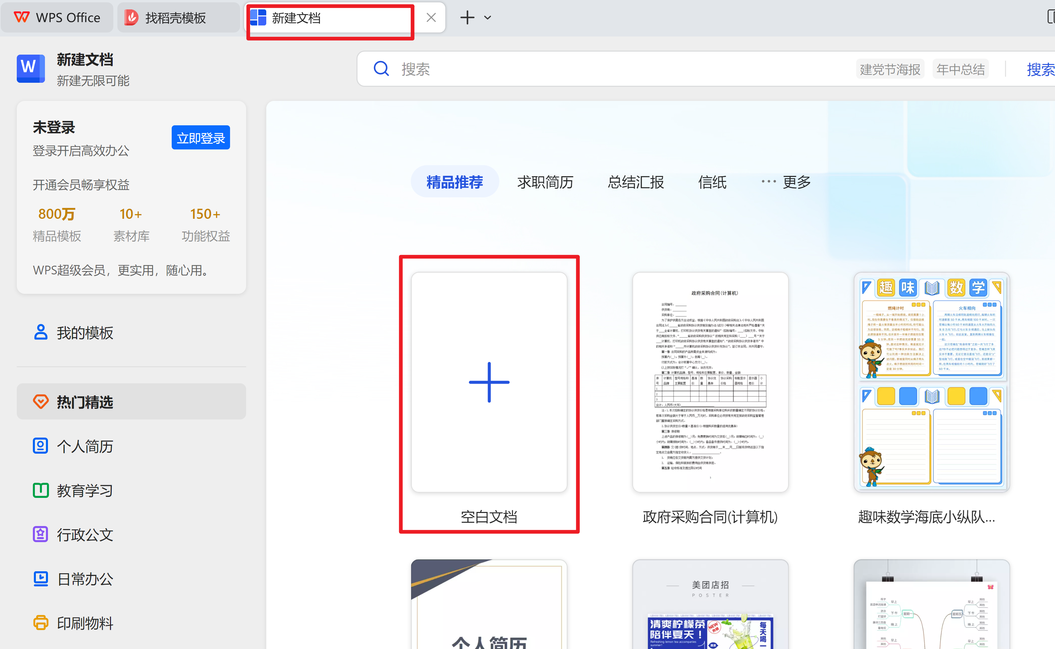This screenshot has height=649, width=1055.
Task: Open the 政府采购合同 template thumbnail
Action: point(710,382)
